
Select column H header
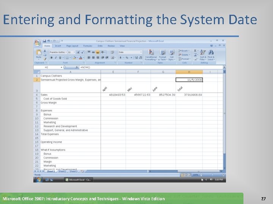coord(189,72)
